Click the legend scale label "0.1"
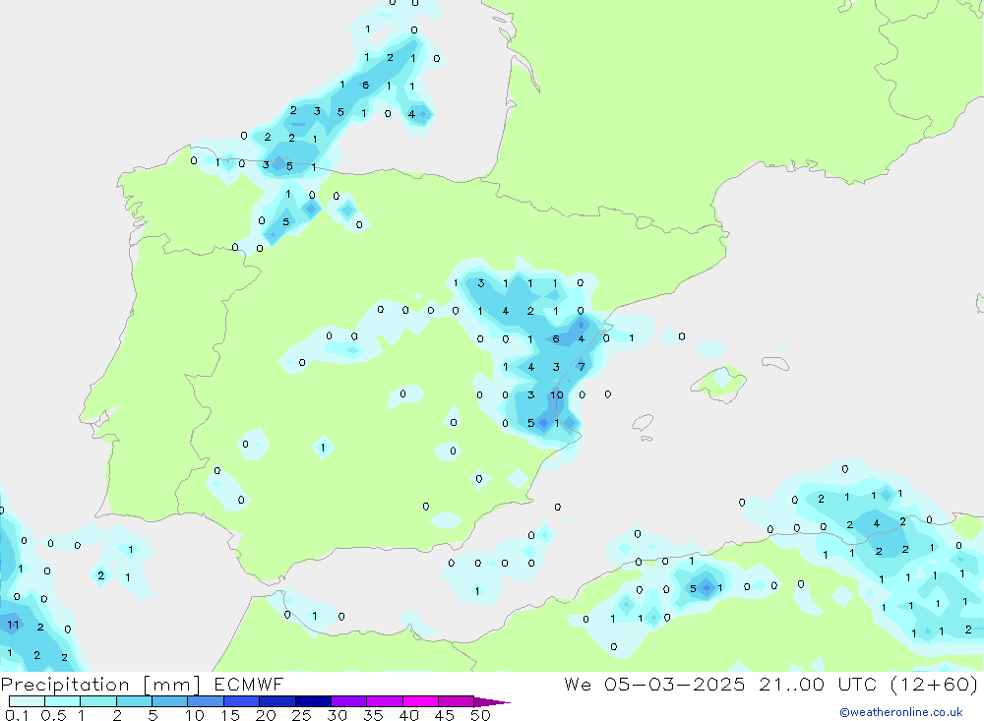984x721 pixels. click(17, 715)
